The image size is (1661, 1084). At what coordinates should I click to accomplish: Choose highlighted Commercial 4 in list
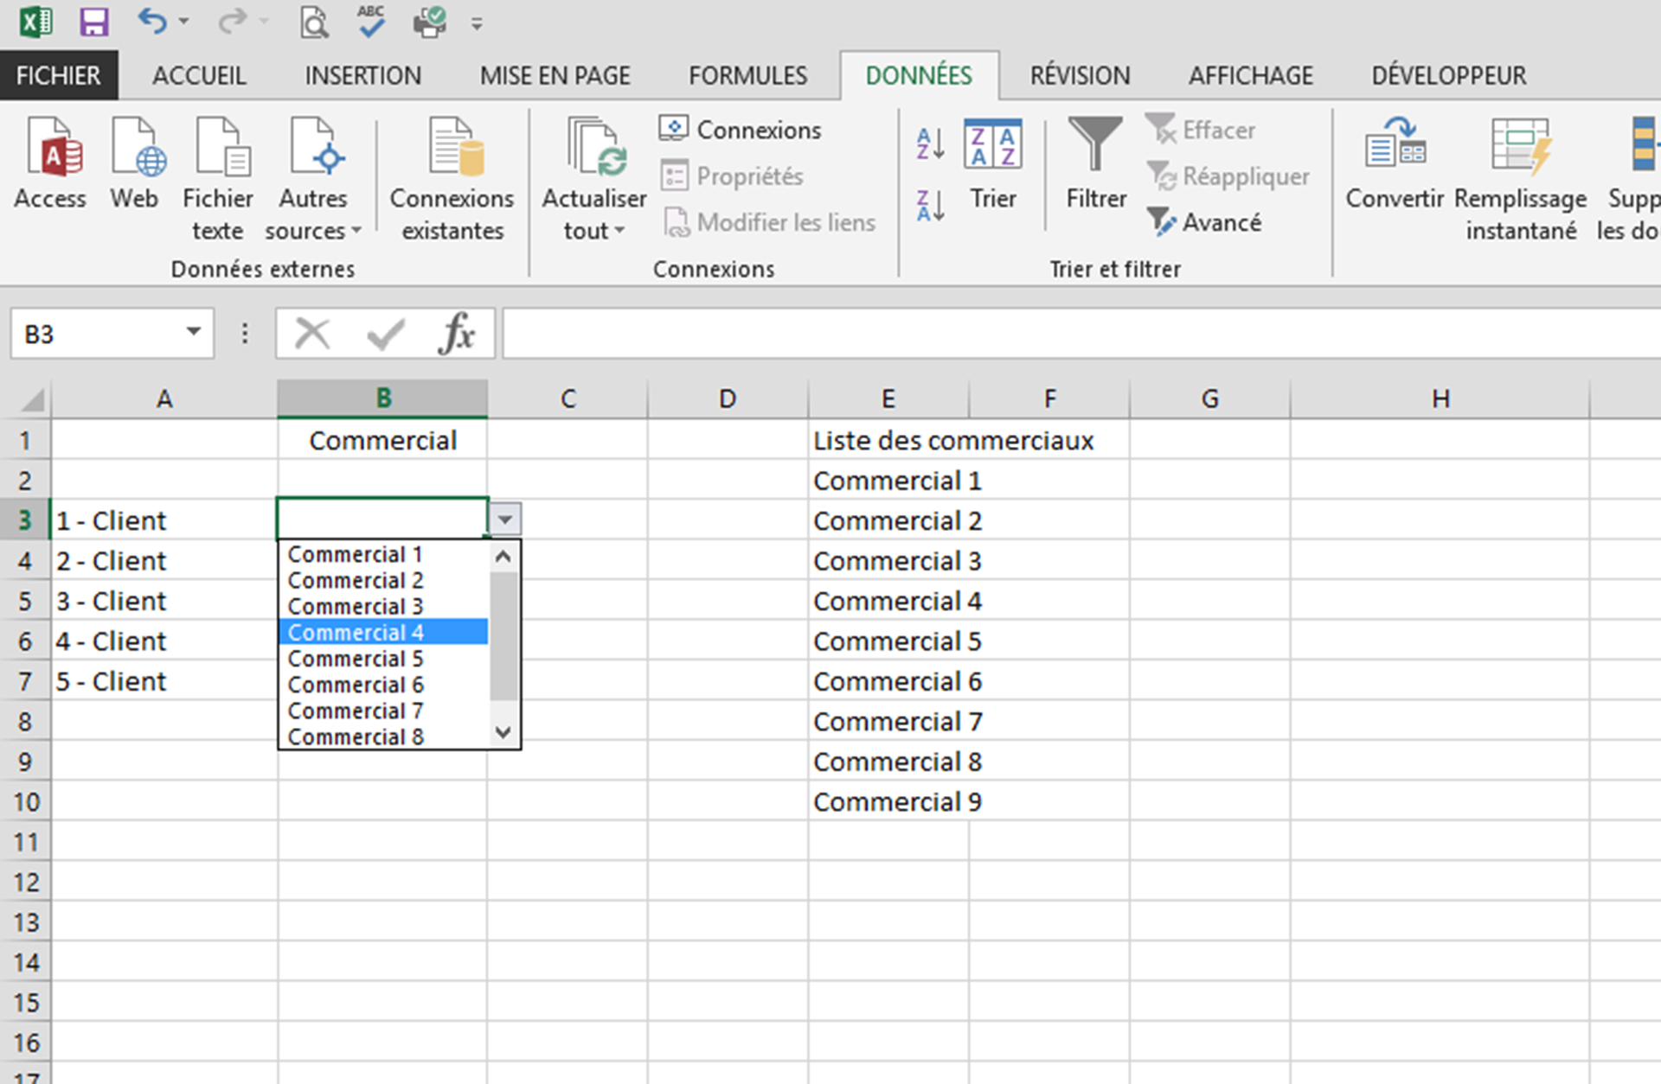[383, 632]
